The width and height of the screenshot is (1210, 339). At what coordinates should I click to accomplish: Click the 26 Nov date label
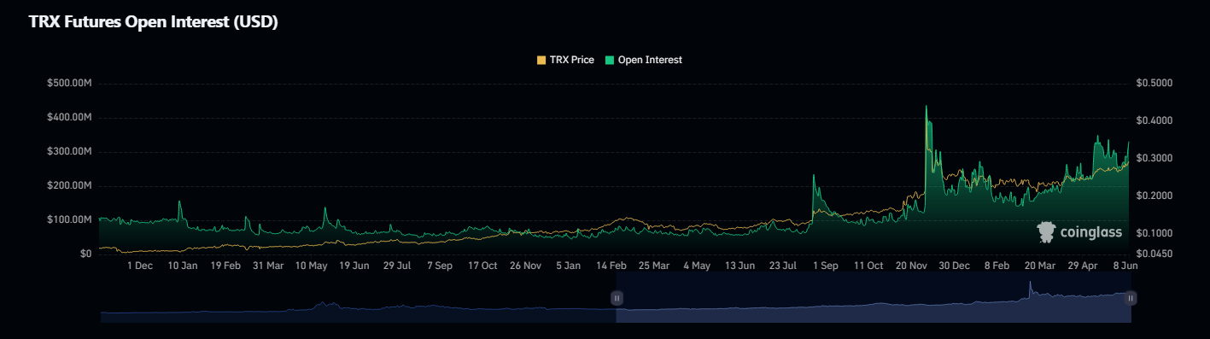click(x=526, y=266)
